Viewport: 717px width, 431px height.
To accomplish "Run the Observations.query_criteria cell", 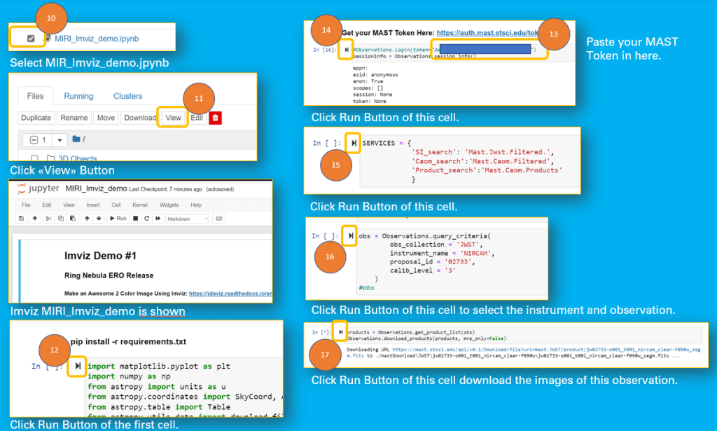I will (x=351, y=236).
